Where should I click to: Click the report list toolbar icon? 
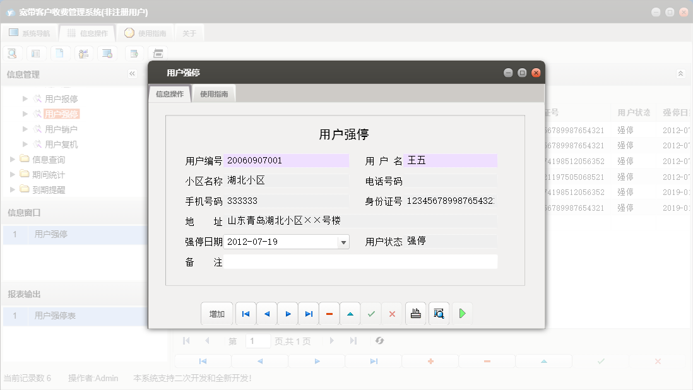[x=36, y=53]
